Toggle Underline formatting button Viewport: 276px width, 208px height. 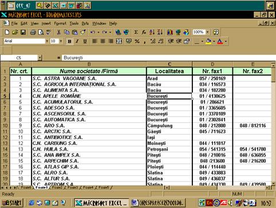tap(85, 41)
